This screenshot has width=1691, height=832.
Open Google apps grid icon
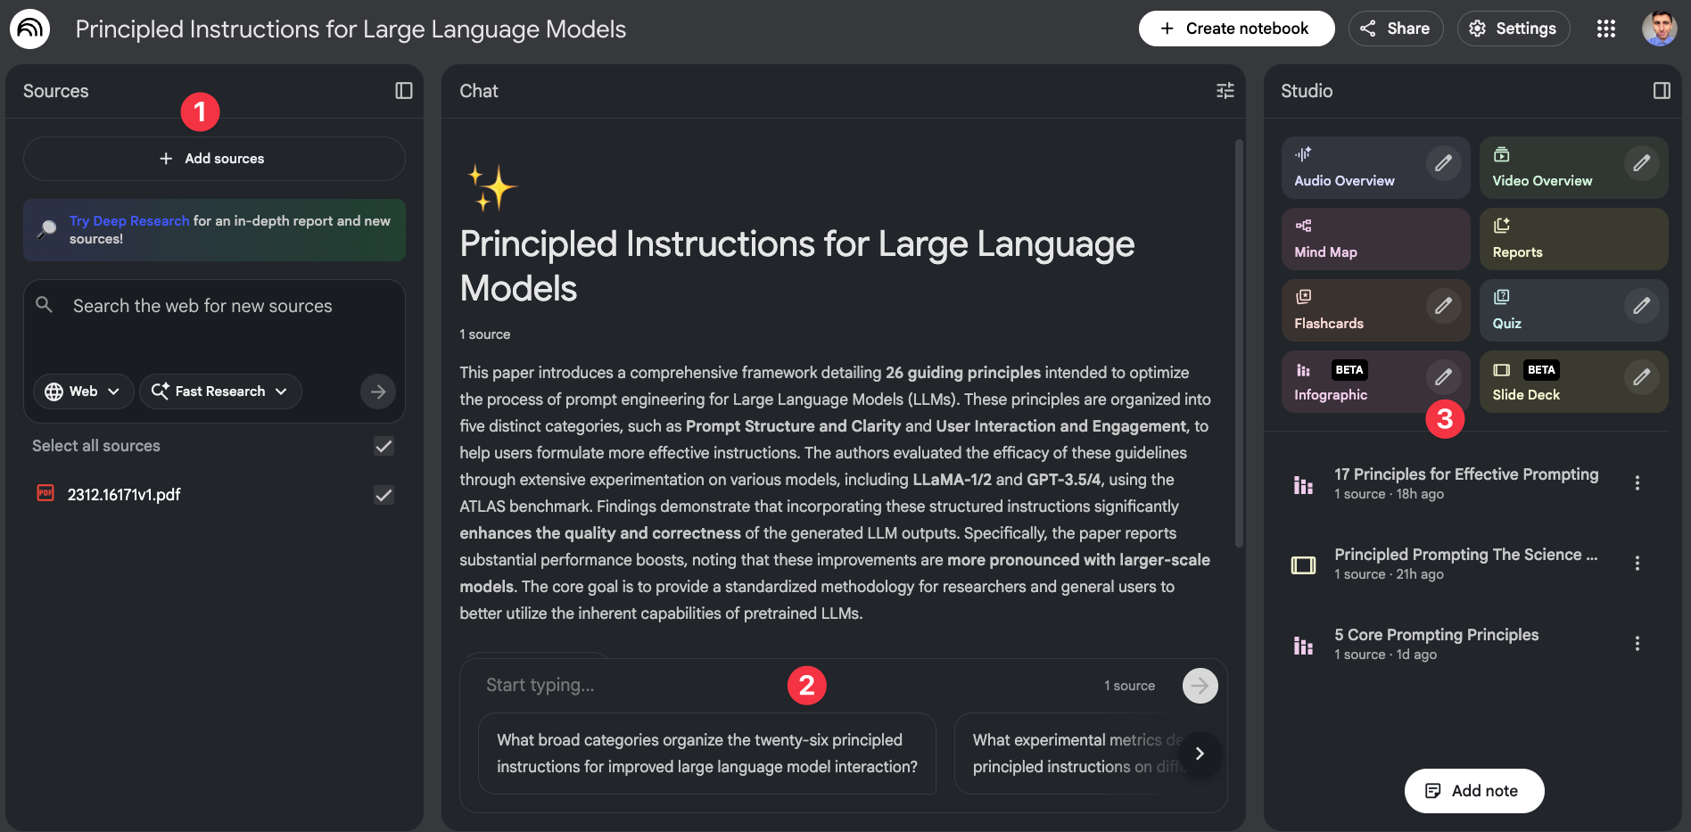pyautogui.click(x=1606, y=29)
